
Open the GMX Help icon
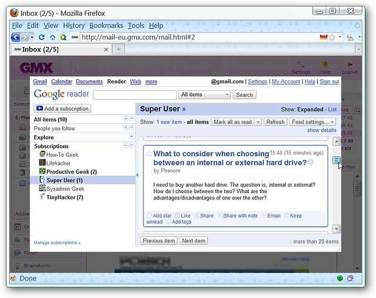325,64
